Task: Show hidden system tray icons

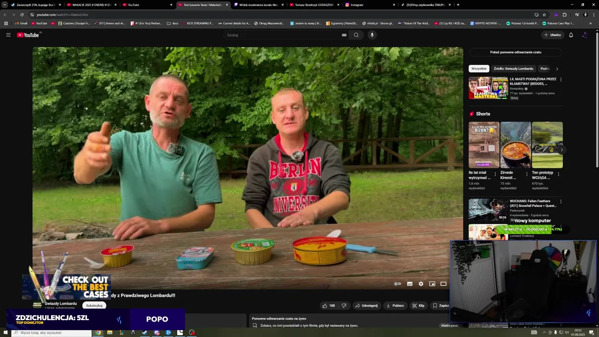Action: pyautogui.click(x=544, y=333)
